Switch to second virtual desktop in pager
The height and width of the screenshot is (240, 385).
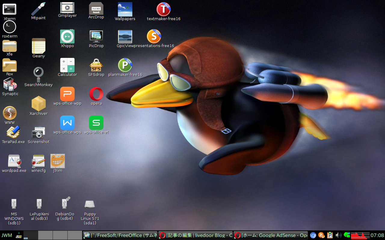coord(45,235)
